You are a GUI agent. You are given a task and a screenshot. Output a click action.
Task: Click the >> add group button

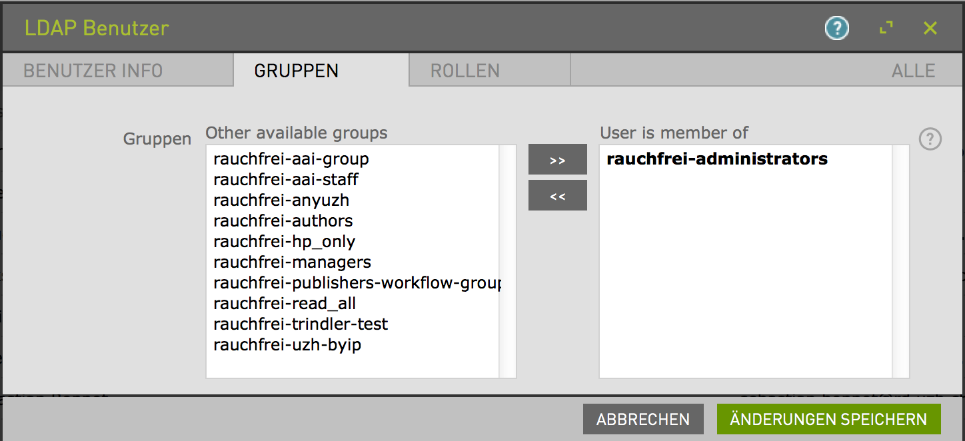557,160
